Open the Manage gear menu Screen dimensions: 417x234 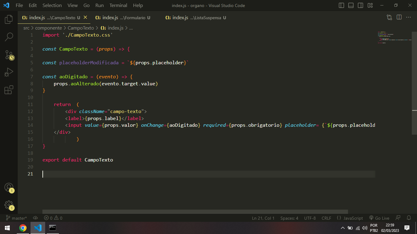[9, 205]
